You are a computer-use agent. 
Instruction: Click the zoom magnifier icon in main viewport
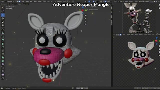click(x=85, y=15)
